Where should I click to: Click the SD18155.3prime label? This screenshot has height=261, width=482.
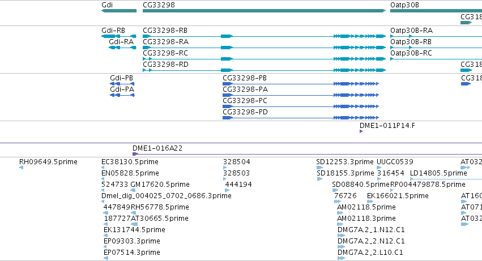click(345, 173)
